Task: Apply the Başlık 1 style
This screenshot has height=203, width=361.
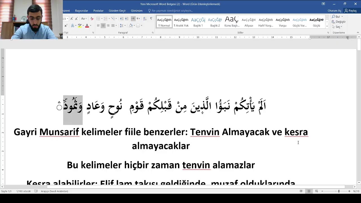Action: [198, 22]
